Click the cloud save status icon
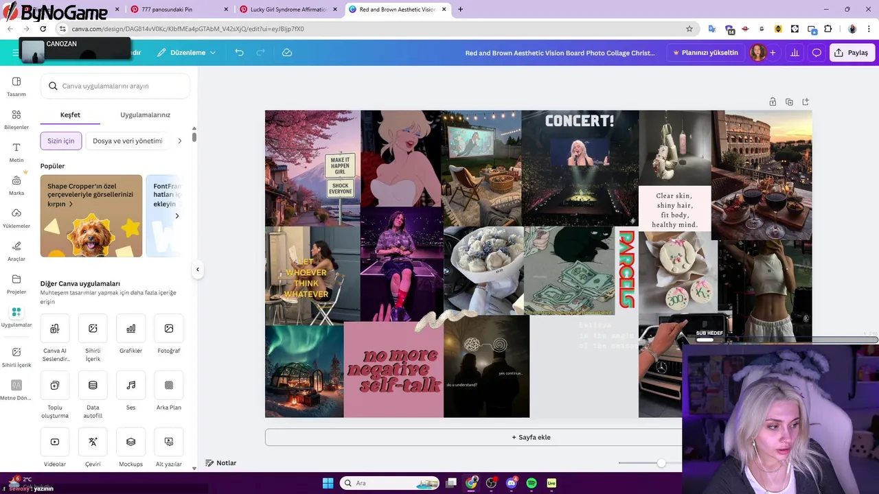This screenshot has width=879, height=494. coord(287,52)
